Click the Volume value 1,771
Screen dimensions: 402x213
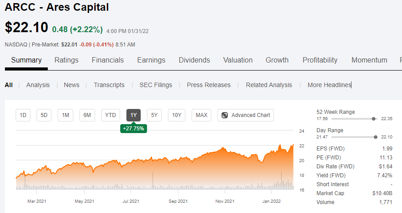[385, 202]
